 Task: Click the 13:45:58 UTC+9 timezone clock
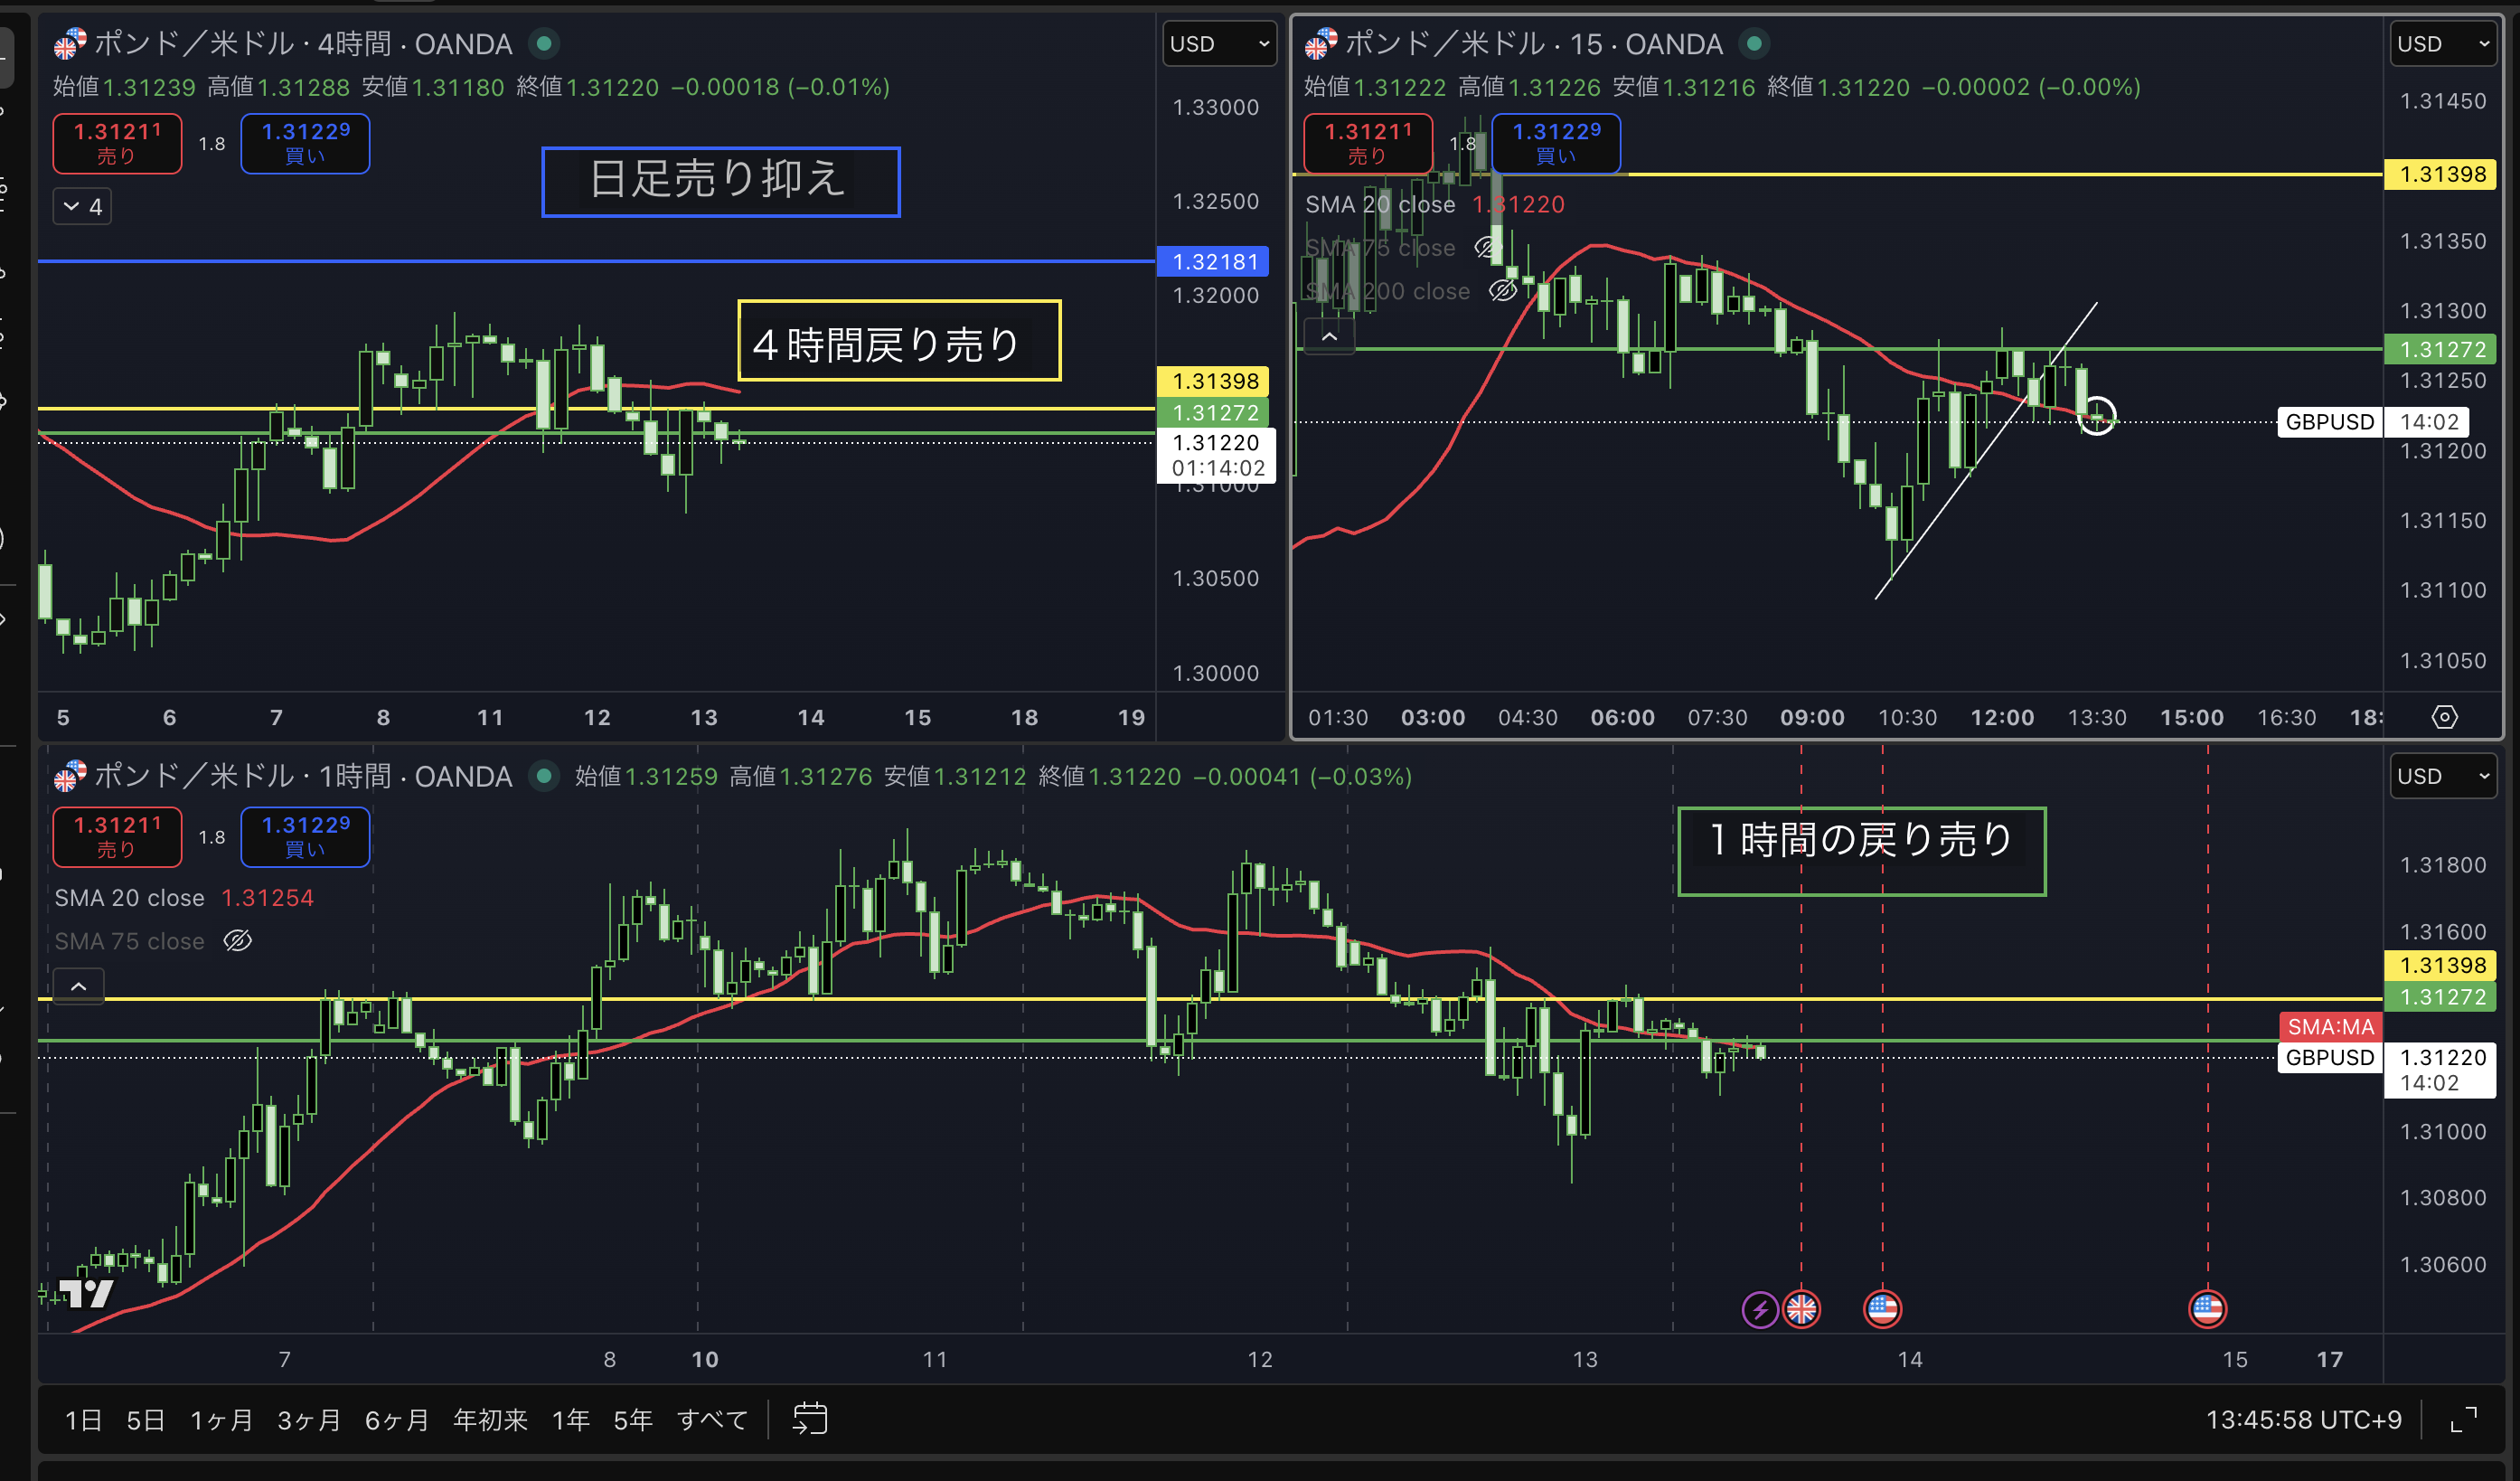pos(2303,1420)
